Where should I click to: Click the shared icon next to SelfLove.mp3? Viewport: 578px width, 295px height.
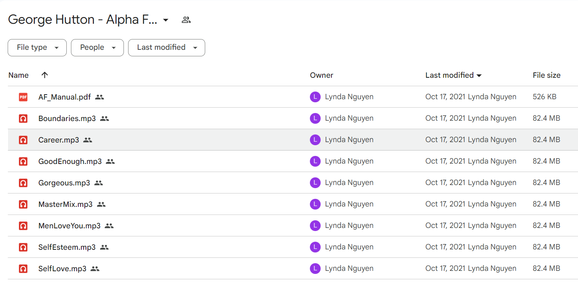(x=95, y=269)
